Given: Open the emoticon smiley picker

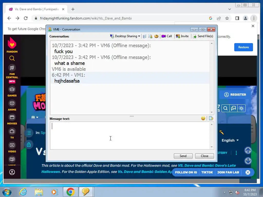Looking at the screenshot, I should point(203,119).
